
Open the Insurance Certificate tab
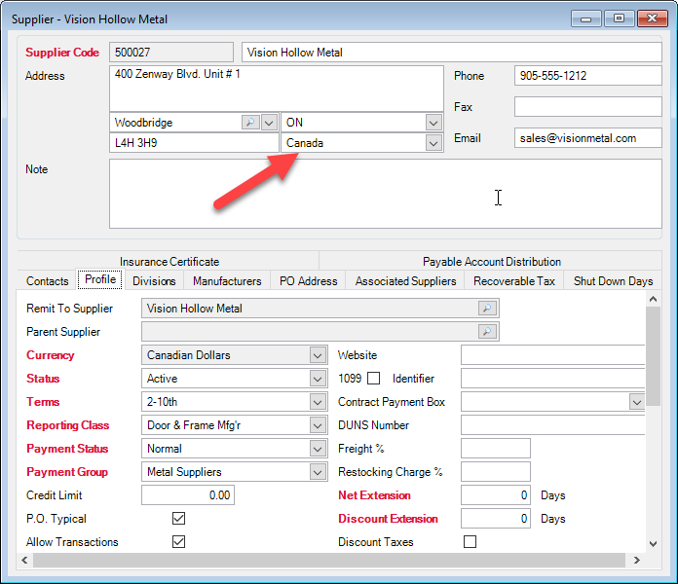(x=169, y=261)
